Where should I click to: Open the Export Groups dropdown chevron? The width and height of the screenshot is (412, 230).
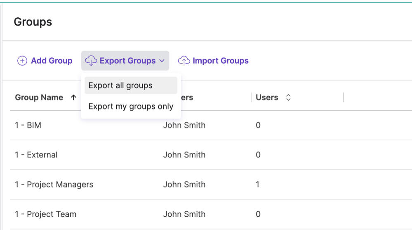pos(162,61)
